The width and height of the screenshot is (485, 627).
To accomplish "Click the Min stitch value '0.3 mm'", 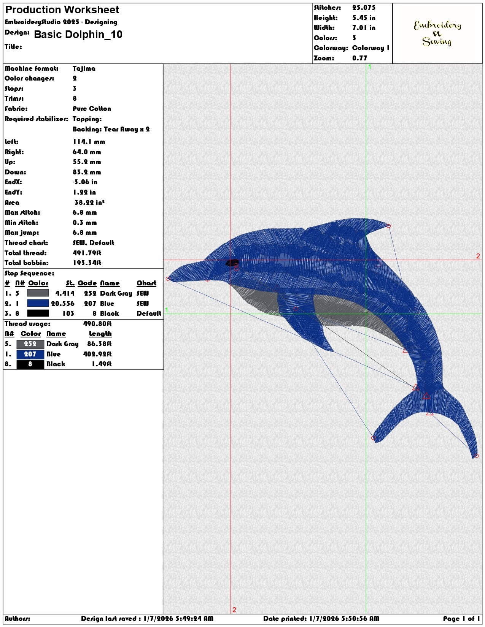I will click(84, 223).
